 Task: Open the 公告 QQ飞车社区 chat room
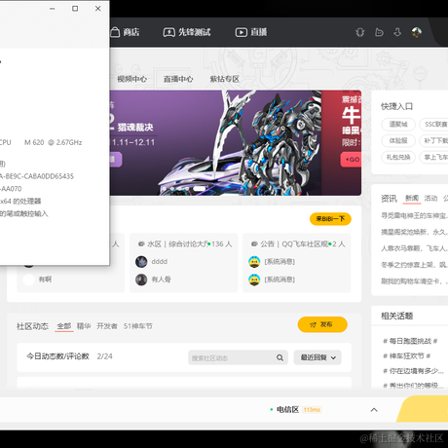coord(297,263)
